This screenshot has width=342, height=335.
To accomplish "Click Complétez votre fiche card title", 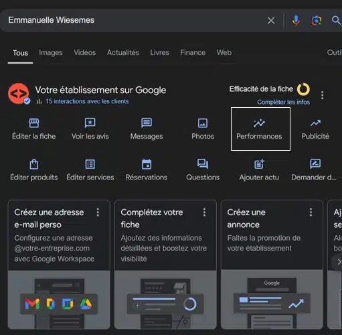I will coord(152,218).
